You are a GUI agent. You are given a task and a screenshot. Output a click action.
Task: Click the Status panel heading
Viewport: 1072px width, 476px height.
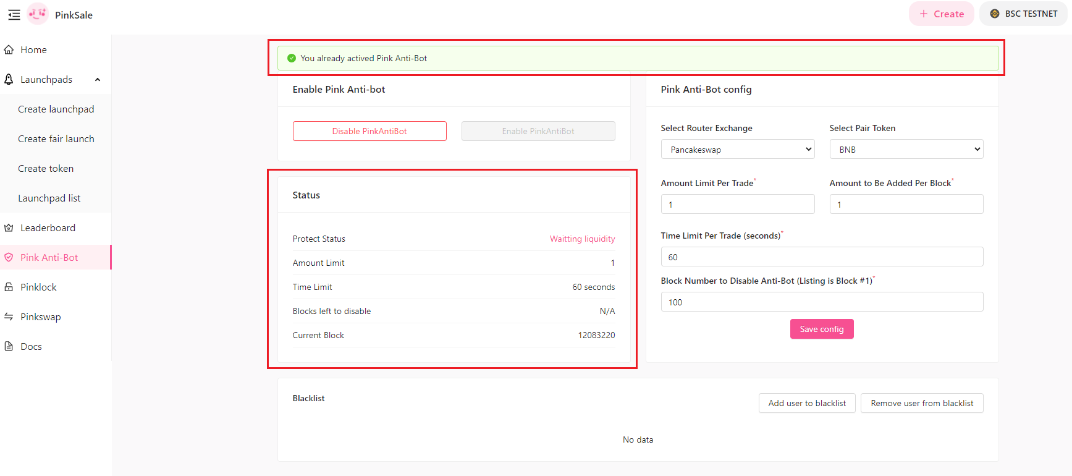pos(306,195)
